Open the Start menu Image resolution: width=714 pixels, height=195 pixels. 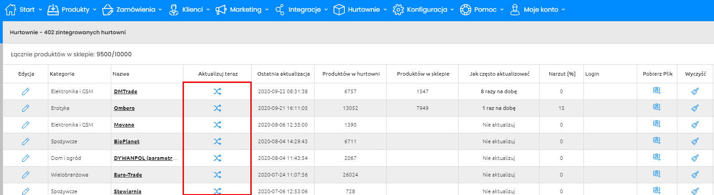click(23, 9)
